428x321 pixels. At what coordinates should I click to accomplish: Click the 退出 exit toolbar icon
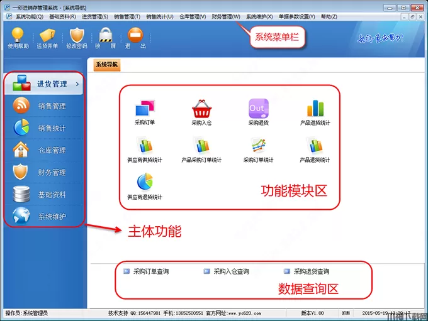coord(135,38)
